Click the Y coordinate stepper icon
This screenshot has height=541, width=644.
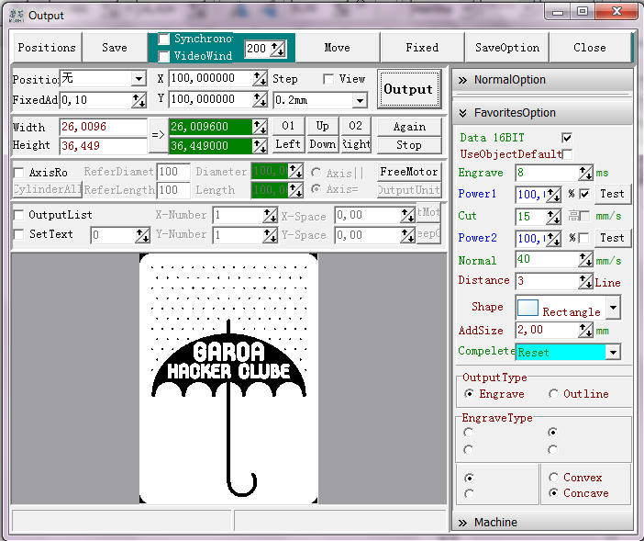260,99
